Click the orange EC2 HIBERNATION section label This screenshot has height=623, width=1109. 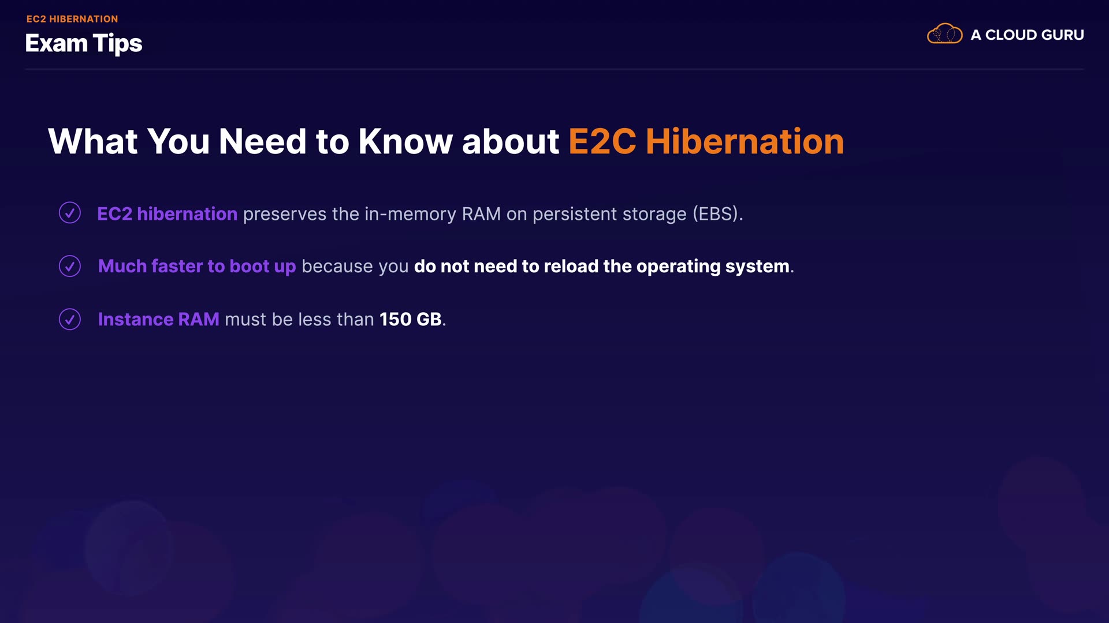tap(72, 19)
